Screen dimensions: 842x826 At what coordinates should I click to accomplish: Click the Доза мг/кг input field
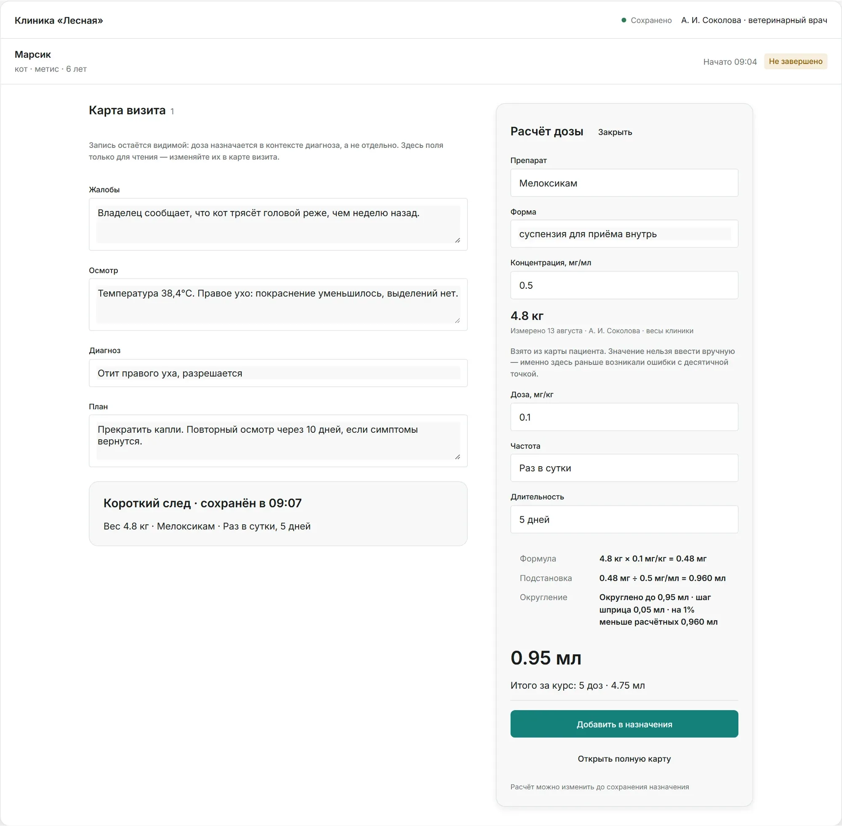tap(624, 417)
